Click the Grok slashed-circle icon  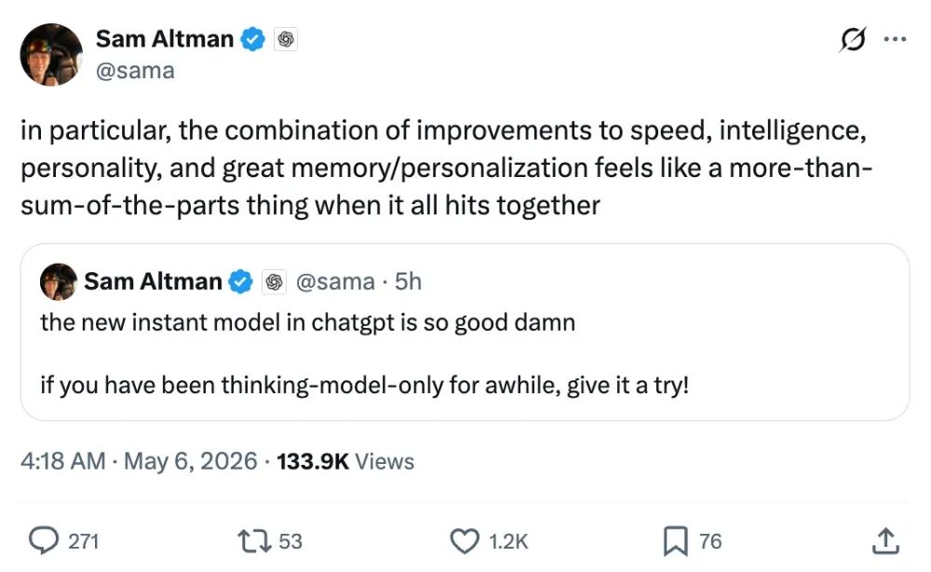pos(853,40)
